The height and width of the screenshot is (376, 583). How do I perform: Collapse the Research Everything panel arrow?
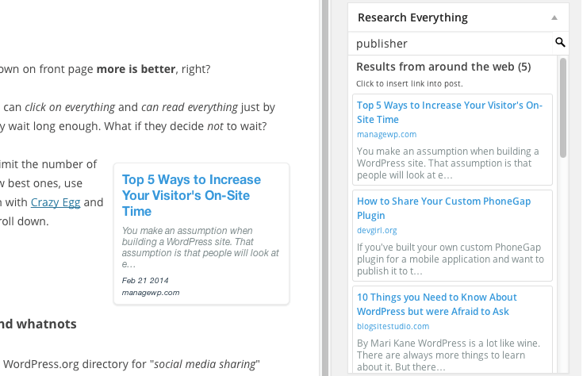click(x=555, y=17)
